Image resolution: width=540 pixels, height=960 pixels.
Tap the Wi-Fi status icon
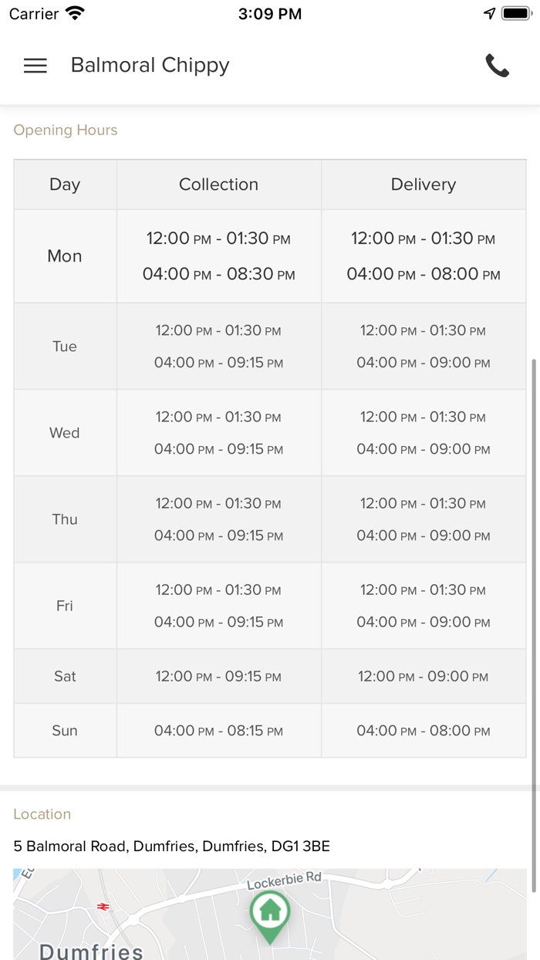click(75, 14)
